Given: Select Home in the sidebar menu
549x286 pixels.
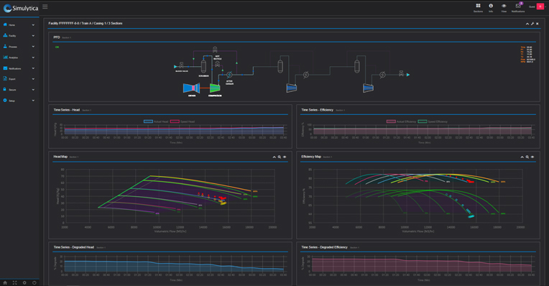Looking at the screenshot, I should 12,25.
